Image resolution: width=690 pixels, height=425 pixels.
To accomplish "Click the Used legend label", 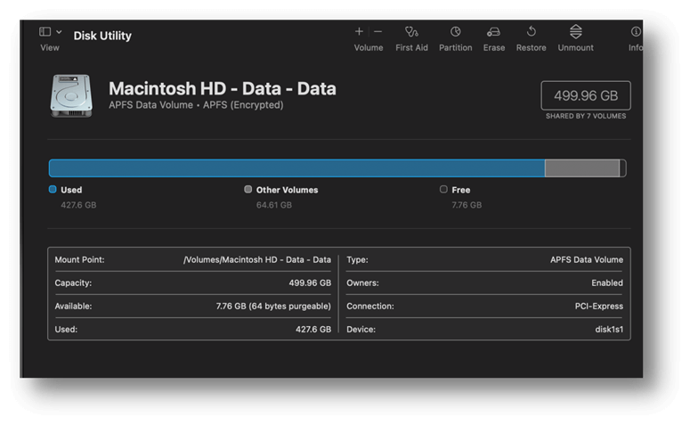I will coord(71,190).
